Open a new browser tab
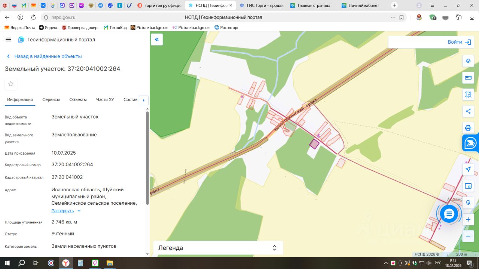Screen dimensions: 479x269 pos(394,5)
